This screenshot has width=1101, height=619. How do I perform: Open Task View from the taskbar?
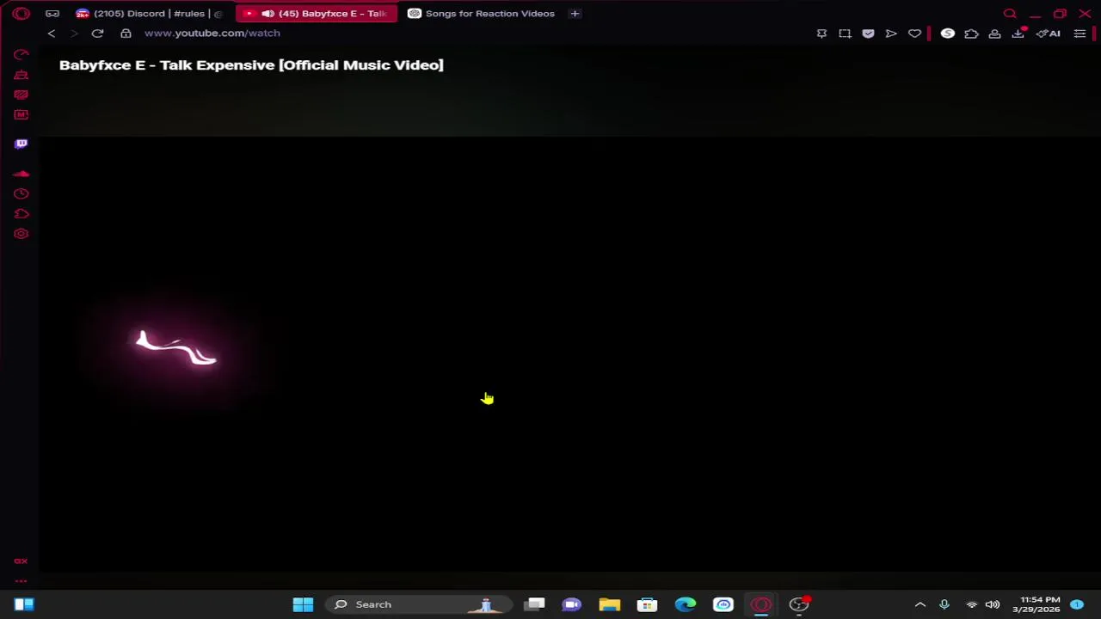tap(535, 604)
